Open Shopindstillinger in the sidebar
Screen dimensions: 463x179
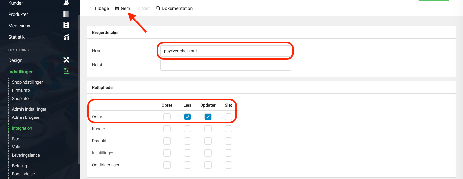27,82
